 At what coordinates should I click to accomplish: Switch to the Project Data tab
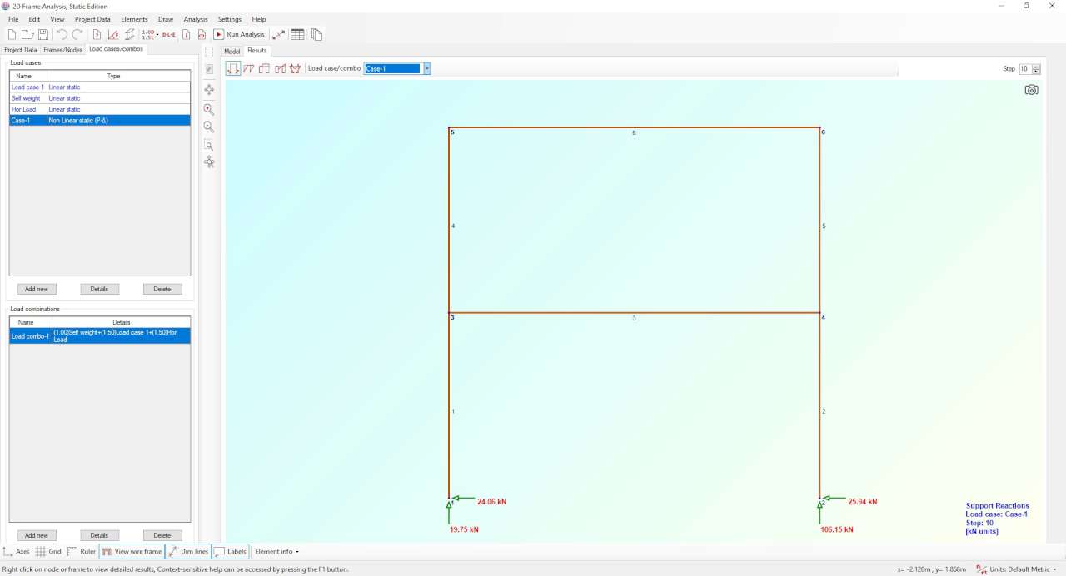click(21, 50)
